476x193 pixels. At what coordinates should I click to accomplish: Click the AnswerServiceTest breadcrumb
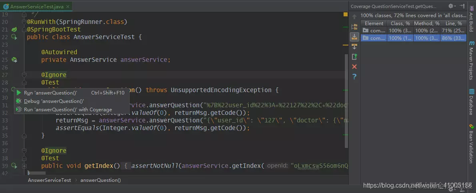[x=49, y=180]
